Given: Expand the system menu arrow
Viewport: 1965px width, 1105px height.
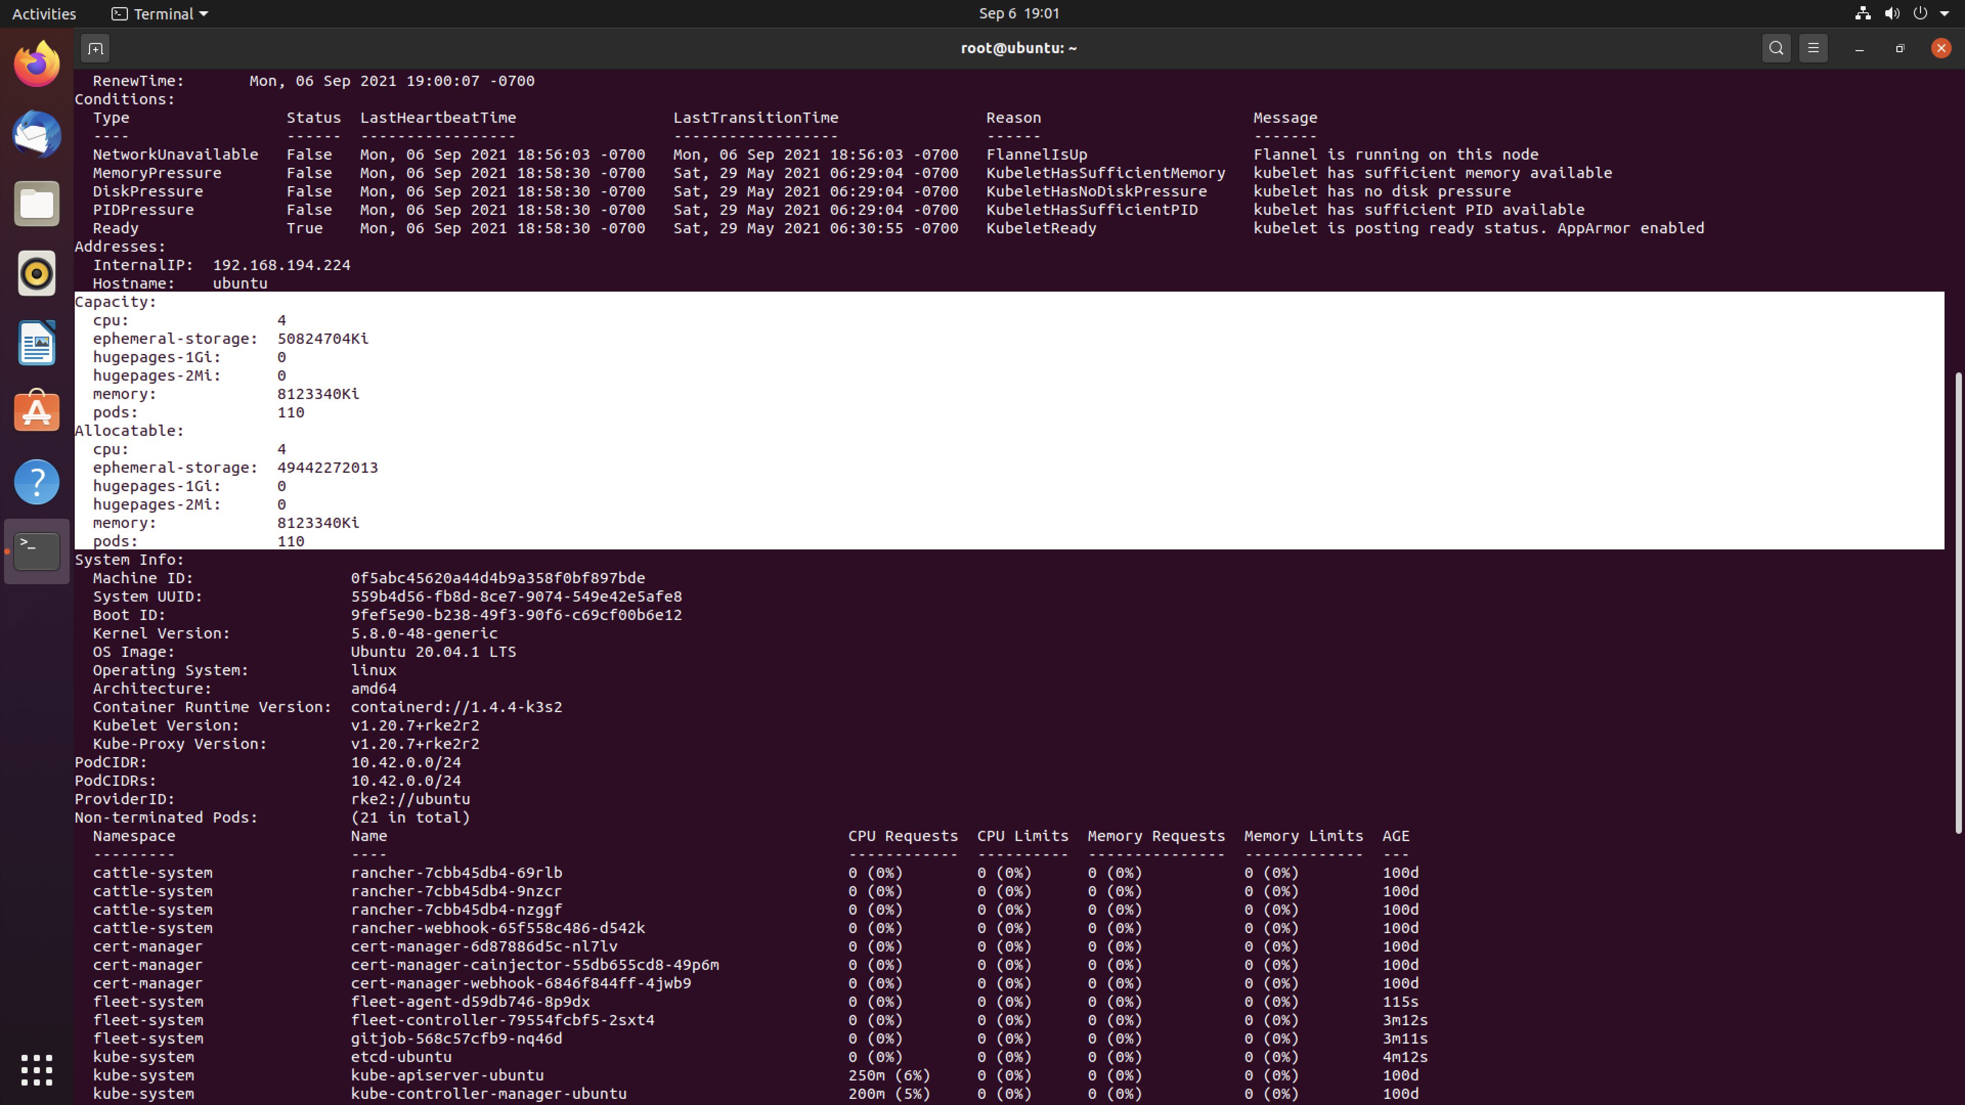Looking at the screenshot, I should [1945, 14].
